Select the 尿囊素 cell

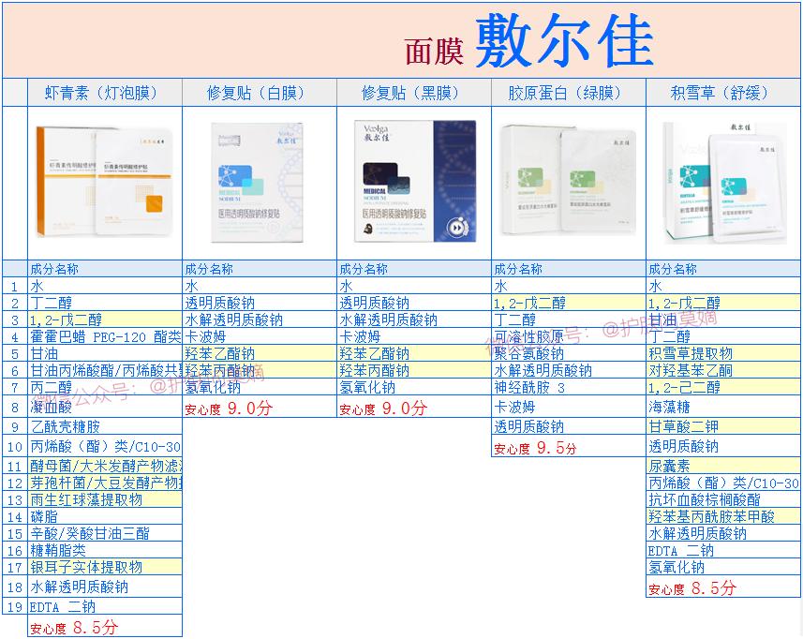[723, 466]
